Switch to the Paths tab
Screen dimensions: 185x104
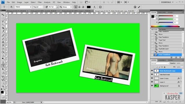(x=170, y=60)
